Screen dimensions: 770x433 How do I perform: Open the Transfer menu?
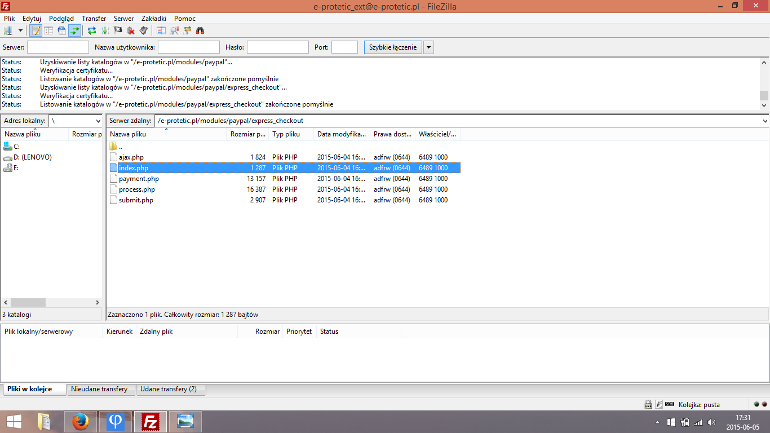[x=94, y=19]
